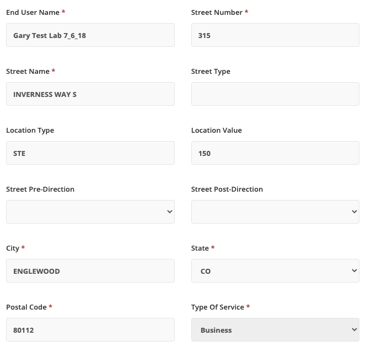This screenshot has width=371, height=352.
Task: Click the Location Value label text
Action: [216, 130]
